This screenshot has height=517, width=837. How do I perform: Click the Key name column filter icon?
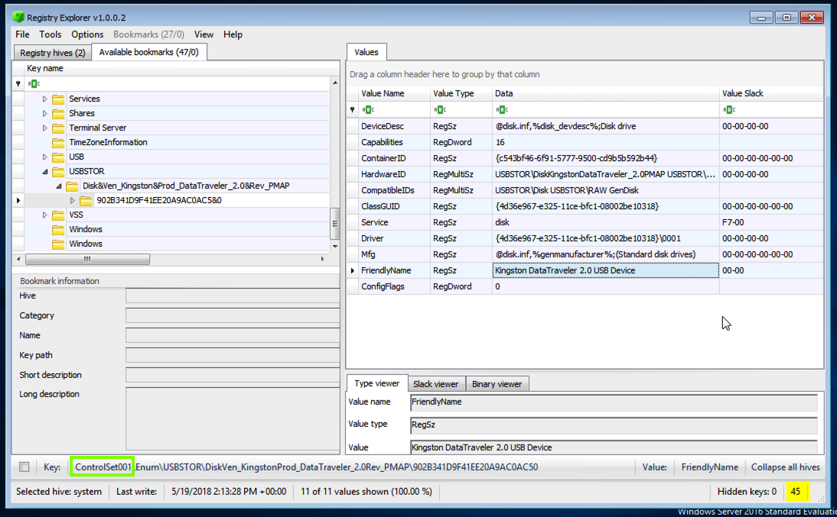coord(34,84)
